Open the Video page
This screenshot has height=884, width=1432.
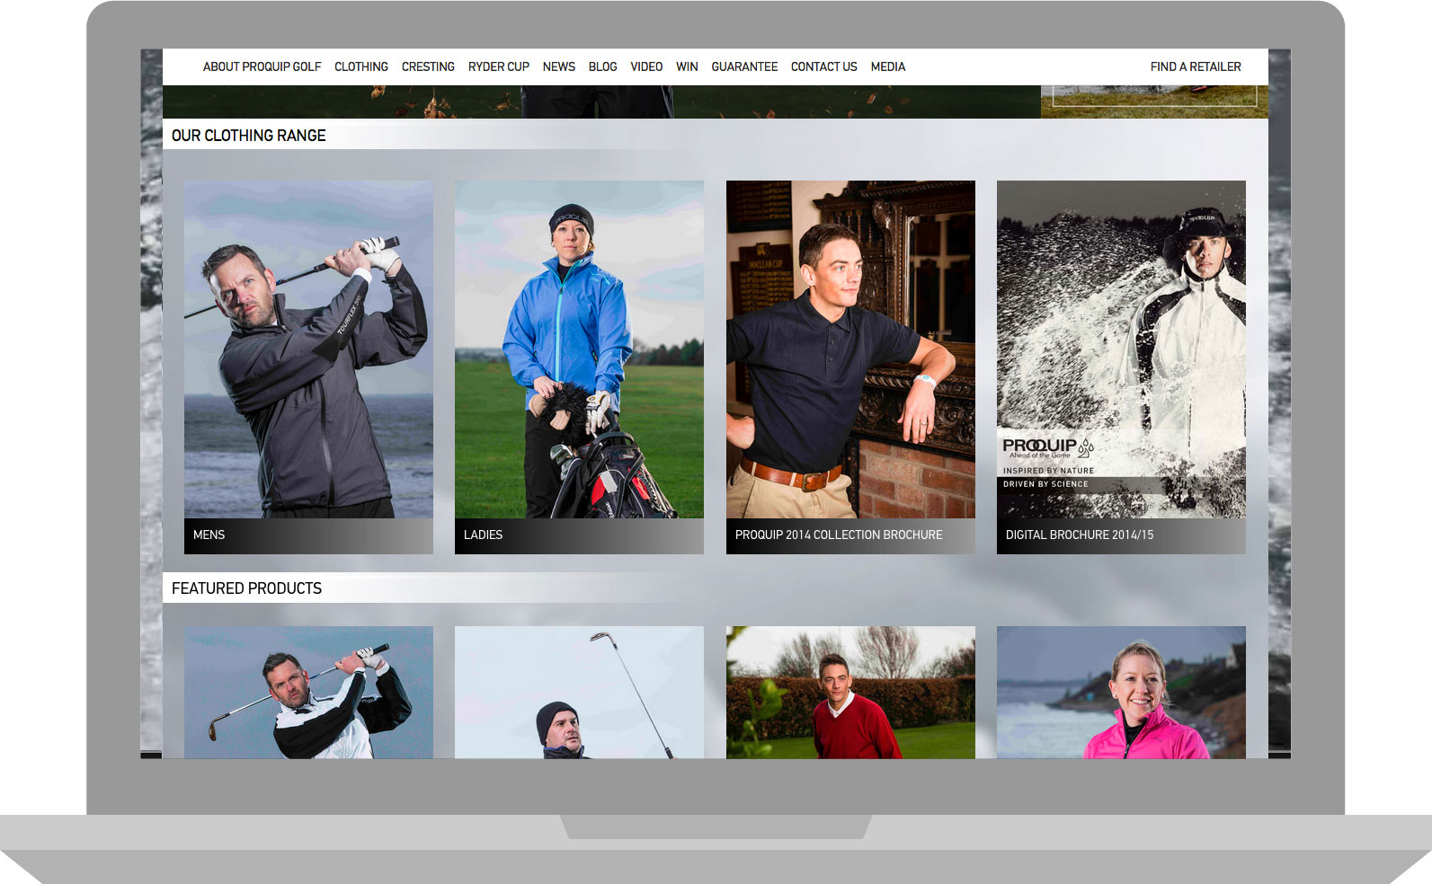pyautogui.click(x=646, y=66)
